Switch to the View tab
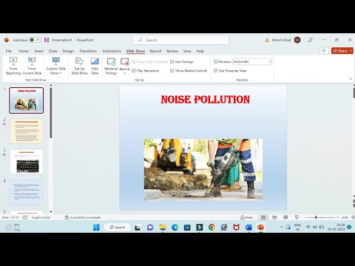The image size is (355, 266). click(187, 51)
